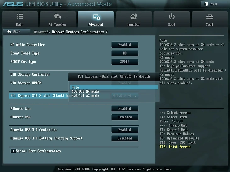Image resolution: width=230 pixels, height=172 pixels.
Task: Select the highlighted PCI Express X16_2 row
Action: [39, 96]
